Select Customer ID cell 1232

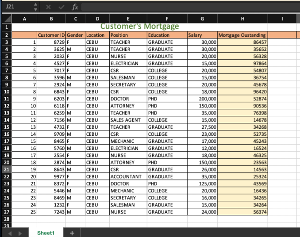point(51,205)
